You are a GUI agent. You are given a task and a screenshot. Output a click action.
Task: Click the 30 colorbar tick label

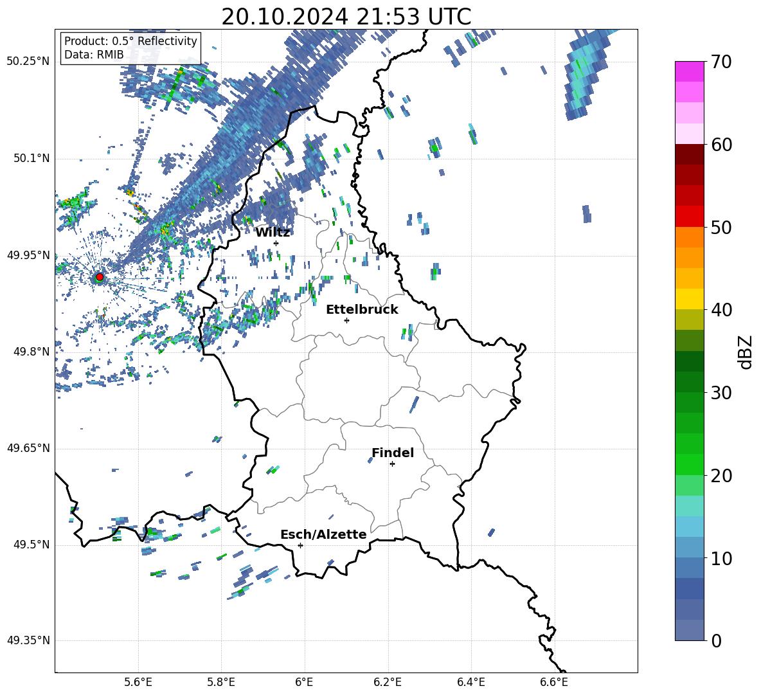point(721,393)
